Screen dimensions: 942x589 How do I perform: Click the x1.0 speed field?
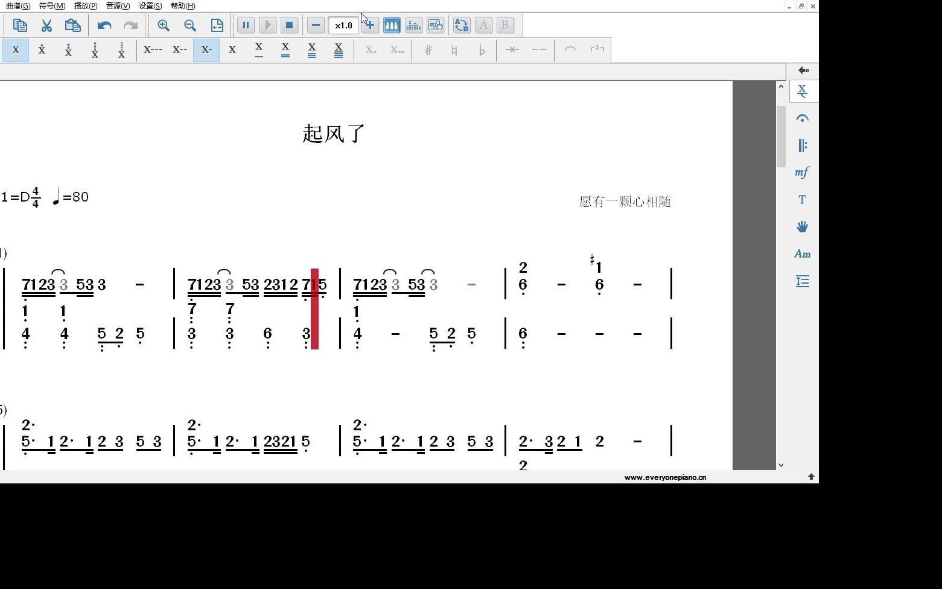tap(343, 25)
